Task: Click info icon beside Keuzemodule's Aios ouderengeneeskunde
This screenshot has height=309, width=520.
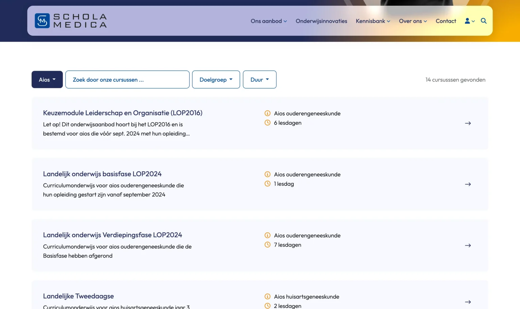Action: (267, 113)
